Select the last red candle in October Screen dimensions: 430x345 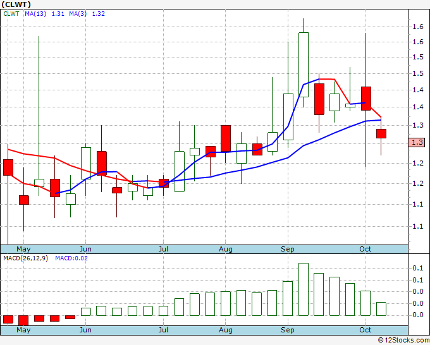(381, 133)
